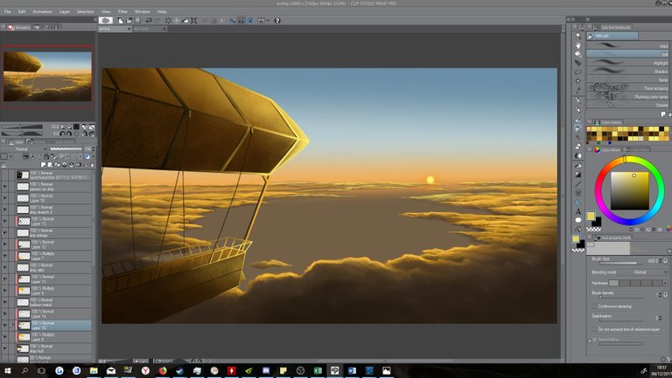Screen dimensions: 672x378
Task: Toggle visibility of Layer 13
Action: (4, 222)
